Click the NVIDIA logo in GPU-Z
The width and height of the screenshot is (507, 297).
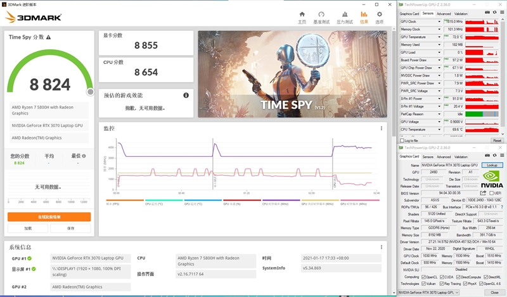[492, 179]
